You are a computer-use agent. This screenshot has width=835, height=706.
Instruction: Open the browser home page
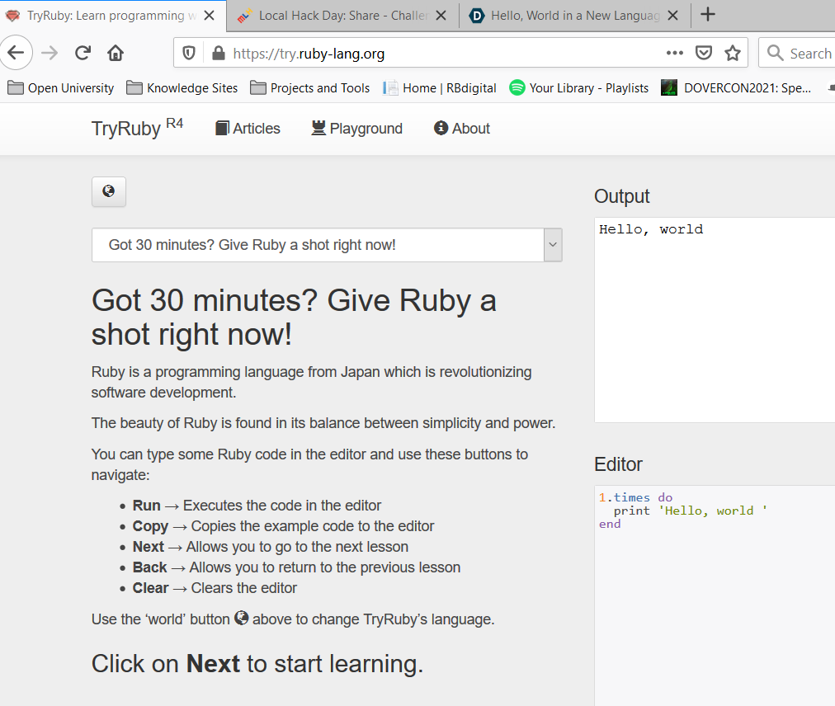tap(116, 53)
